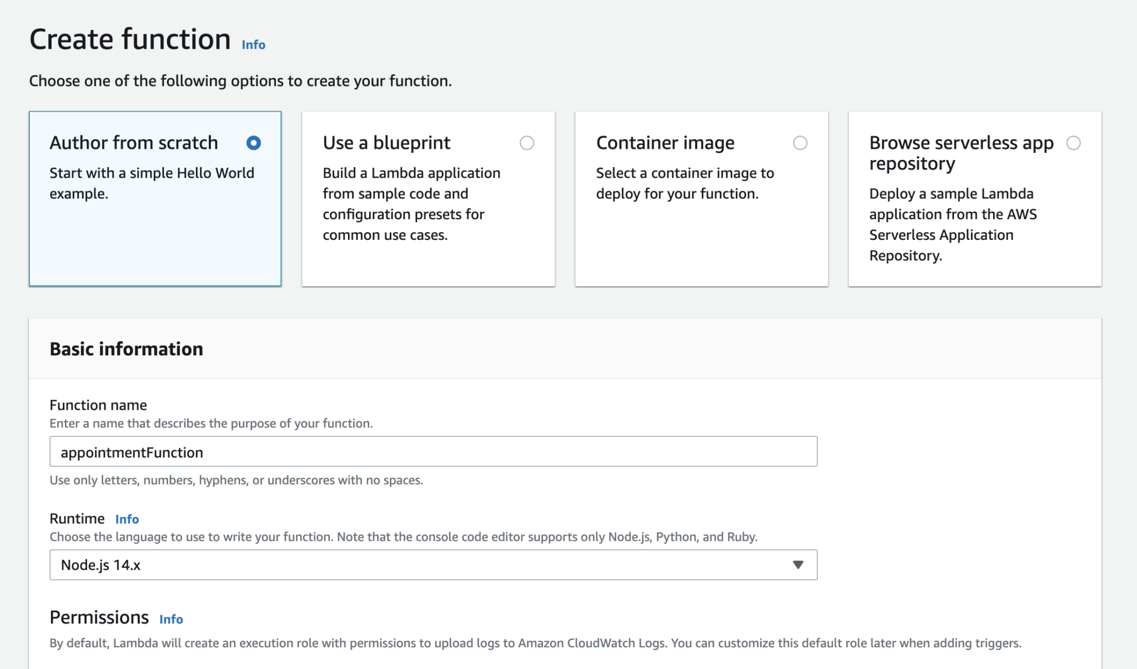
Task: Open Info beside "Create function" heading
Action: tap(253, 44)
